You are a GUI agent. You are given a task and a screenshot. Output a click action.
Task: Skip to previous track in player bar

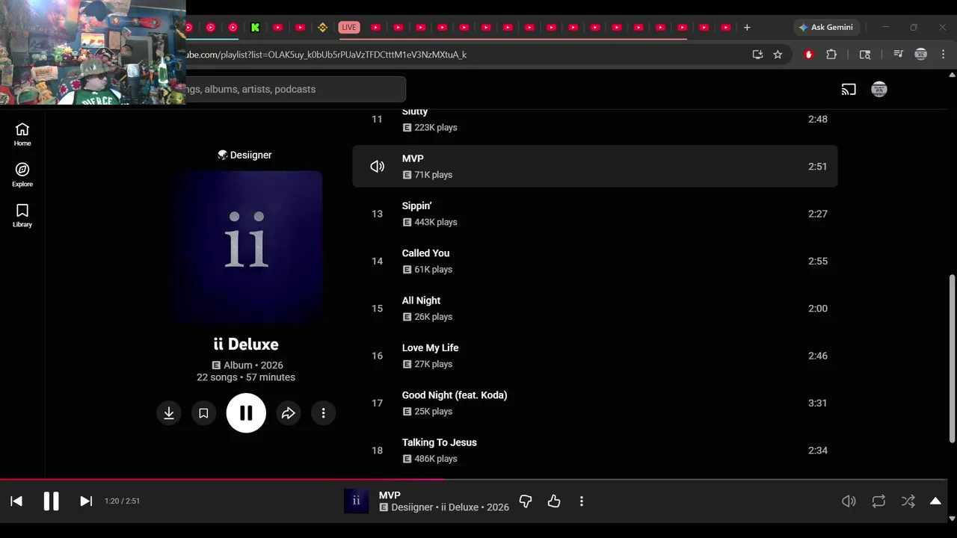pos(16,501)
